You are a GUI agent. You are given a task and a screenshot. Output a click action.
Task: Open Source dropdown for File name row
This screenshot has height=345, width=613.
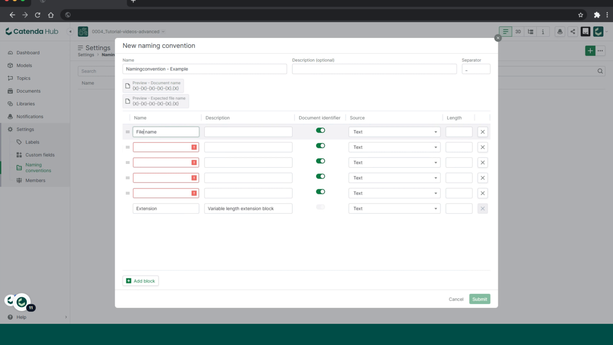pos(394,132)
